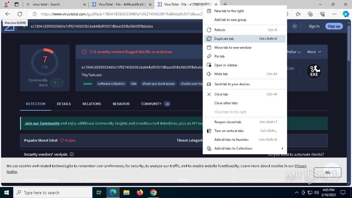The height and width of the screenshot is (198, 352).
Task: Click the software-collection tag
Action: 111,84
